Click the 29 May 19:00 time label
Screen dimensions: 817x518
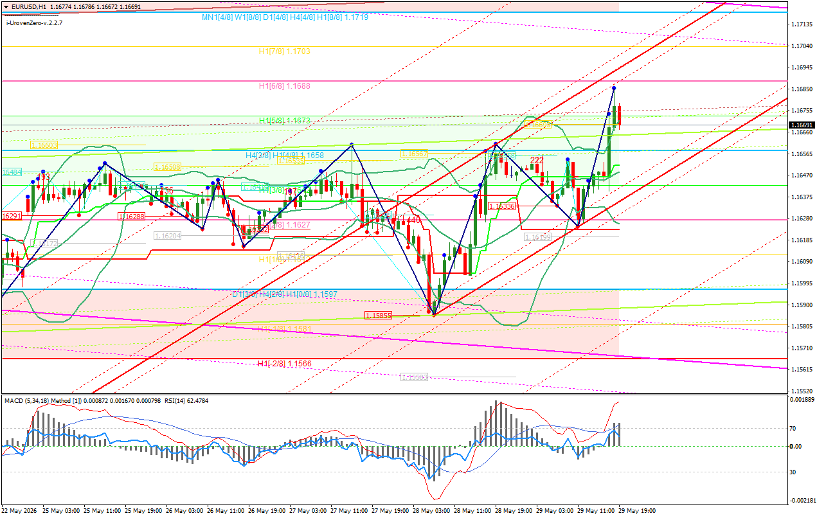(x=638, y=511)
